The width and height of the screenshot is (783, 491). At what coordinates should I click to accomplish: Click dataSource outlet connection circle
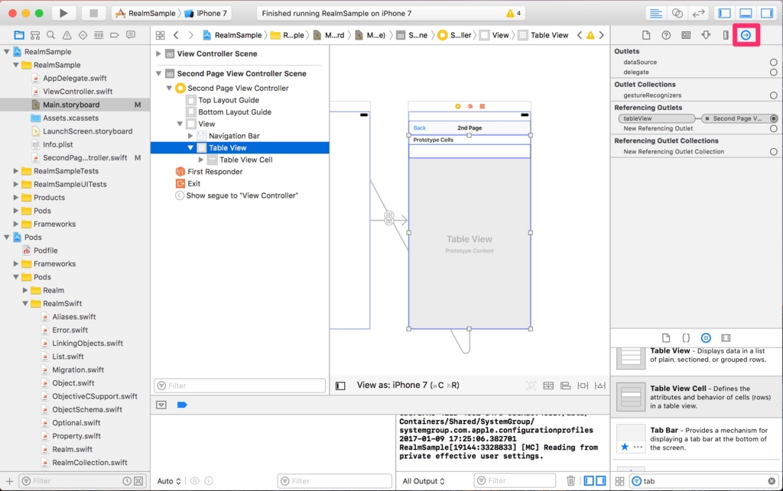click(774, 63)
